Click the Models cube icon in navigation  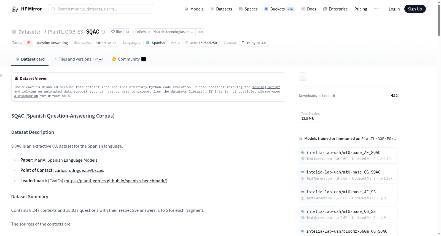tap(186, 9)
